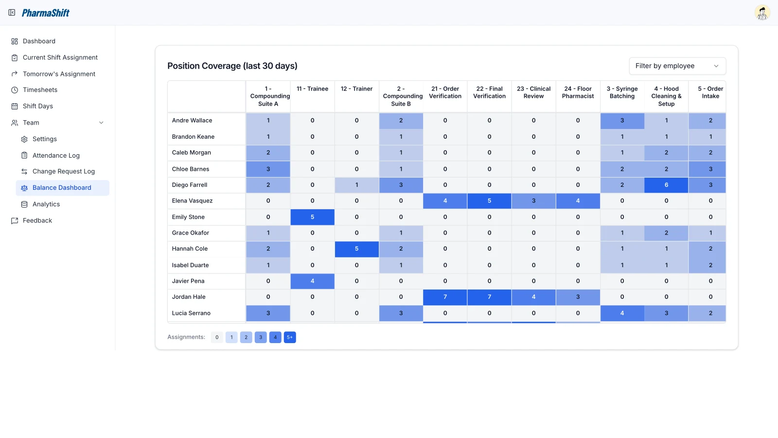Click the Team people icon

point(15,123)
